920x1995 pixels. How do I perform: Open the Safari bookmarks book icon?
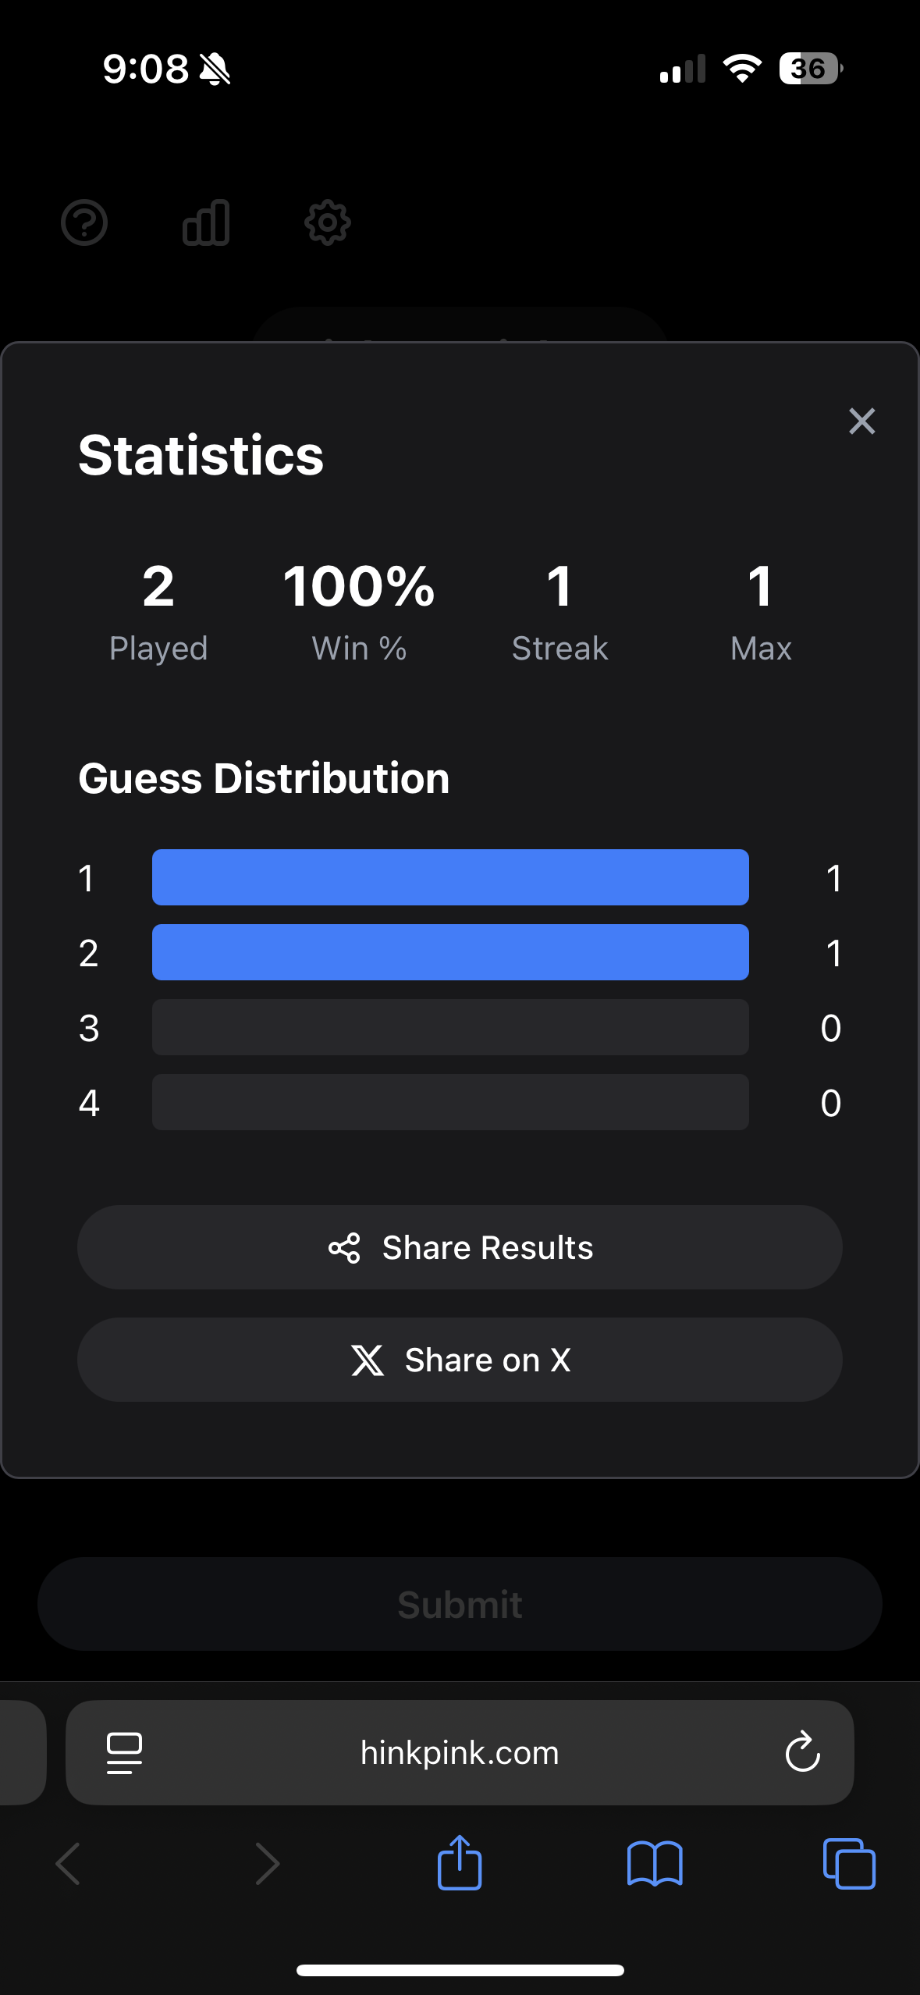(x=655, y=1864)
